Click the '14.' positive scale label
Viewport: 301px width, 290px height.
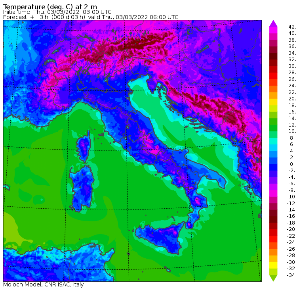click(292, 118)
